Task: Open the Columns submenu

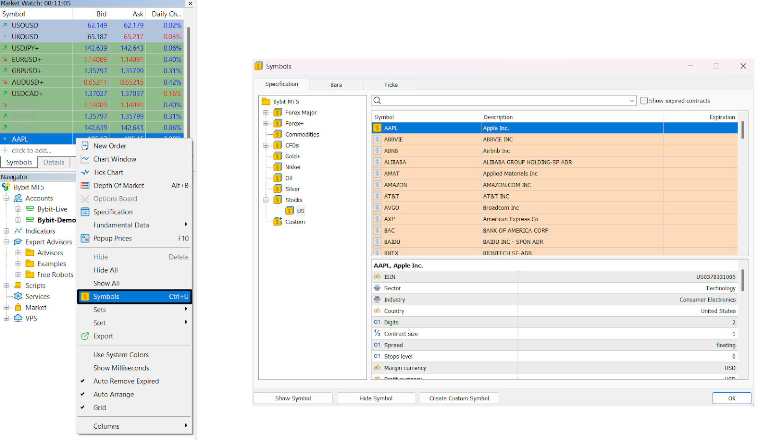Action: (x=134, y=426)
